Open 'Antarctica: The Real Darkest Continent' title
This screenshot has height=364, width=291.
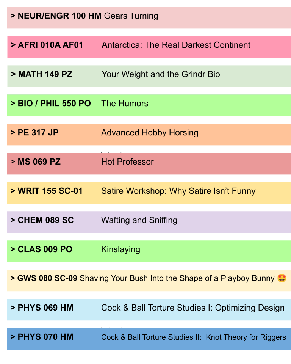(x=176, y=45)
